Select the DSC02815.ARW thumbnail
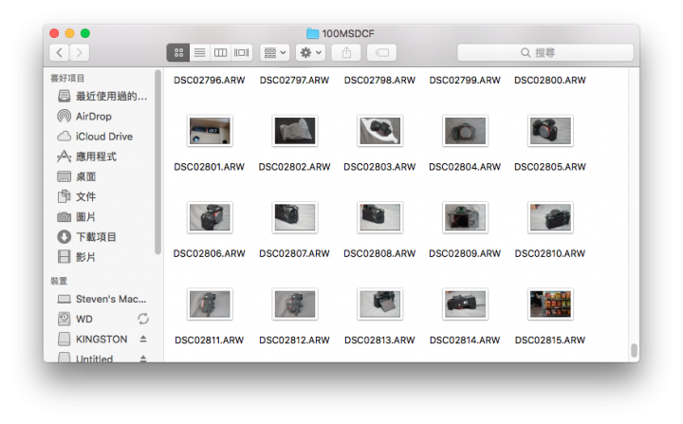Image resolution: width=683 pixels, height=424 pixels. tap(550, 304)
